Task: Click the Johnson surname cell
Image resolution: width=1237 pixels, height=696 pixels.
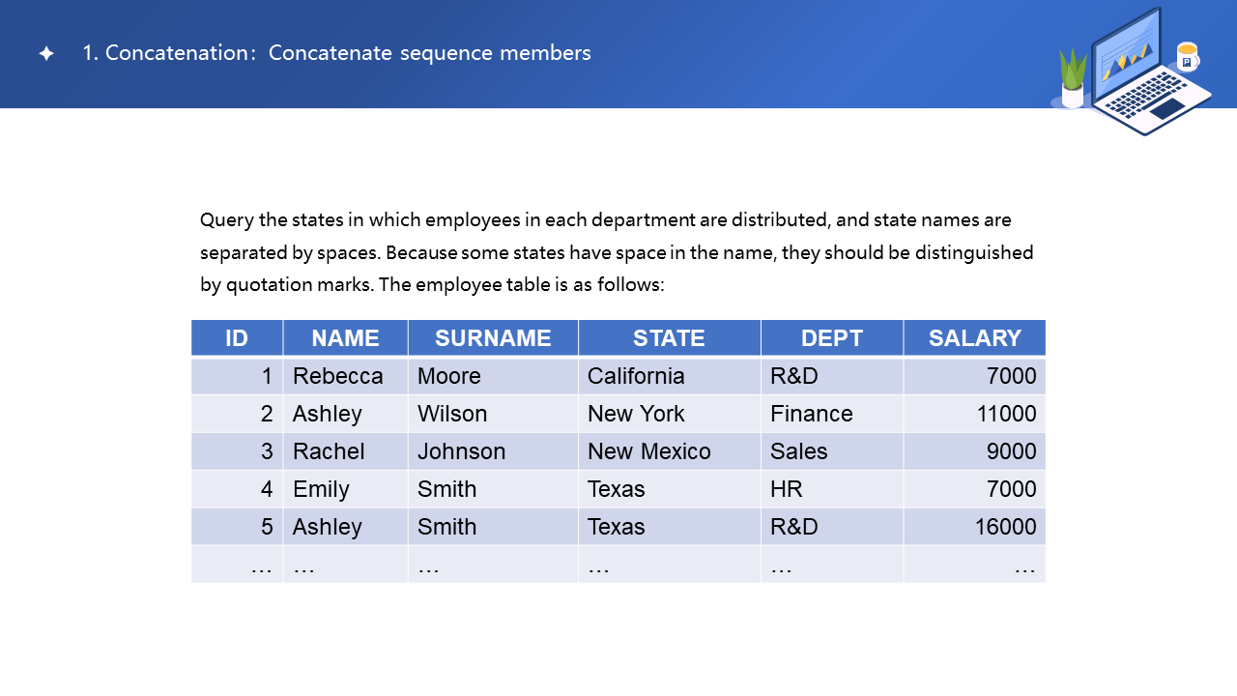Action: point(461,451)
